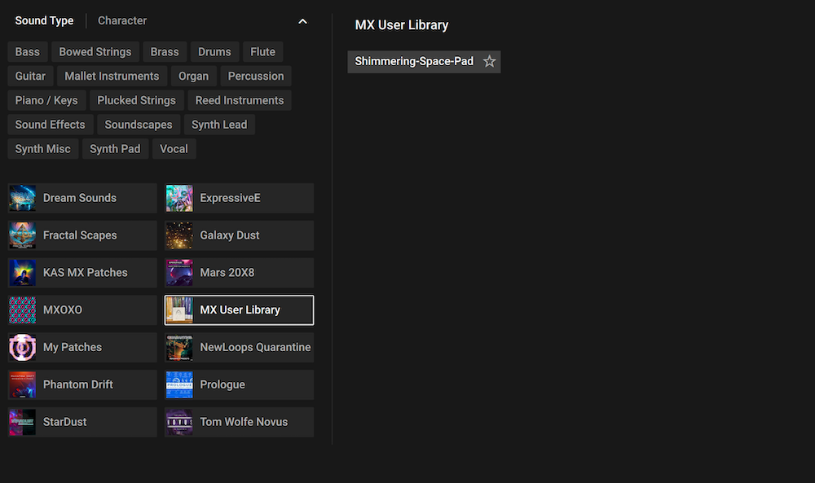The height and width of the screenshot is (483, 815).
Task: Click the My Patches bank name
Action: (73, 348)
